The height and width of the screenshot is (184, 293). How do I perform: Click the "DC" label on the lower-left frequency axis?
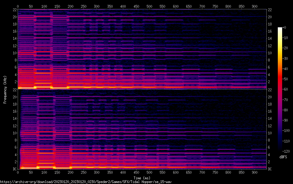[14, 169]
